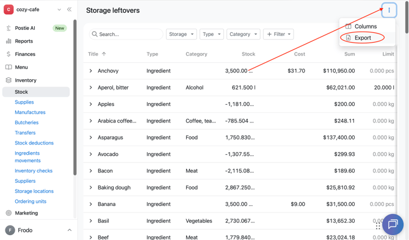Screen dimensions: 409x240
Task: Expand the Frodo user menu chevron
Action: pyautogui.click(x=70, y=230)
